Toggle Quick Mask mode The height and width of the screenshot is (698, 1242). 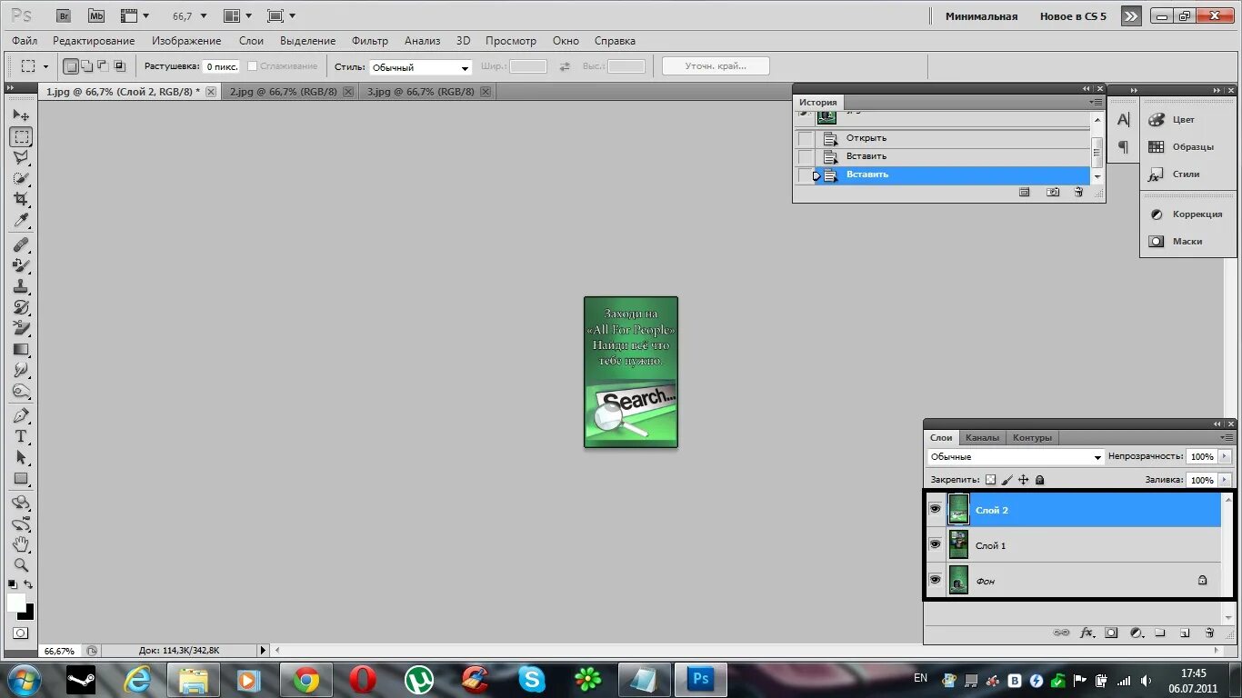coord(21,633)
